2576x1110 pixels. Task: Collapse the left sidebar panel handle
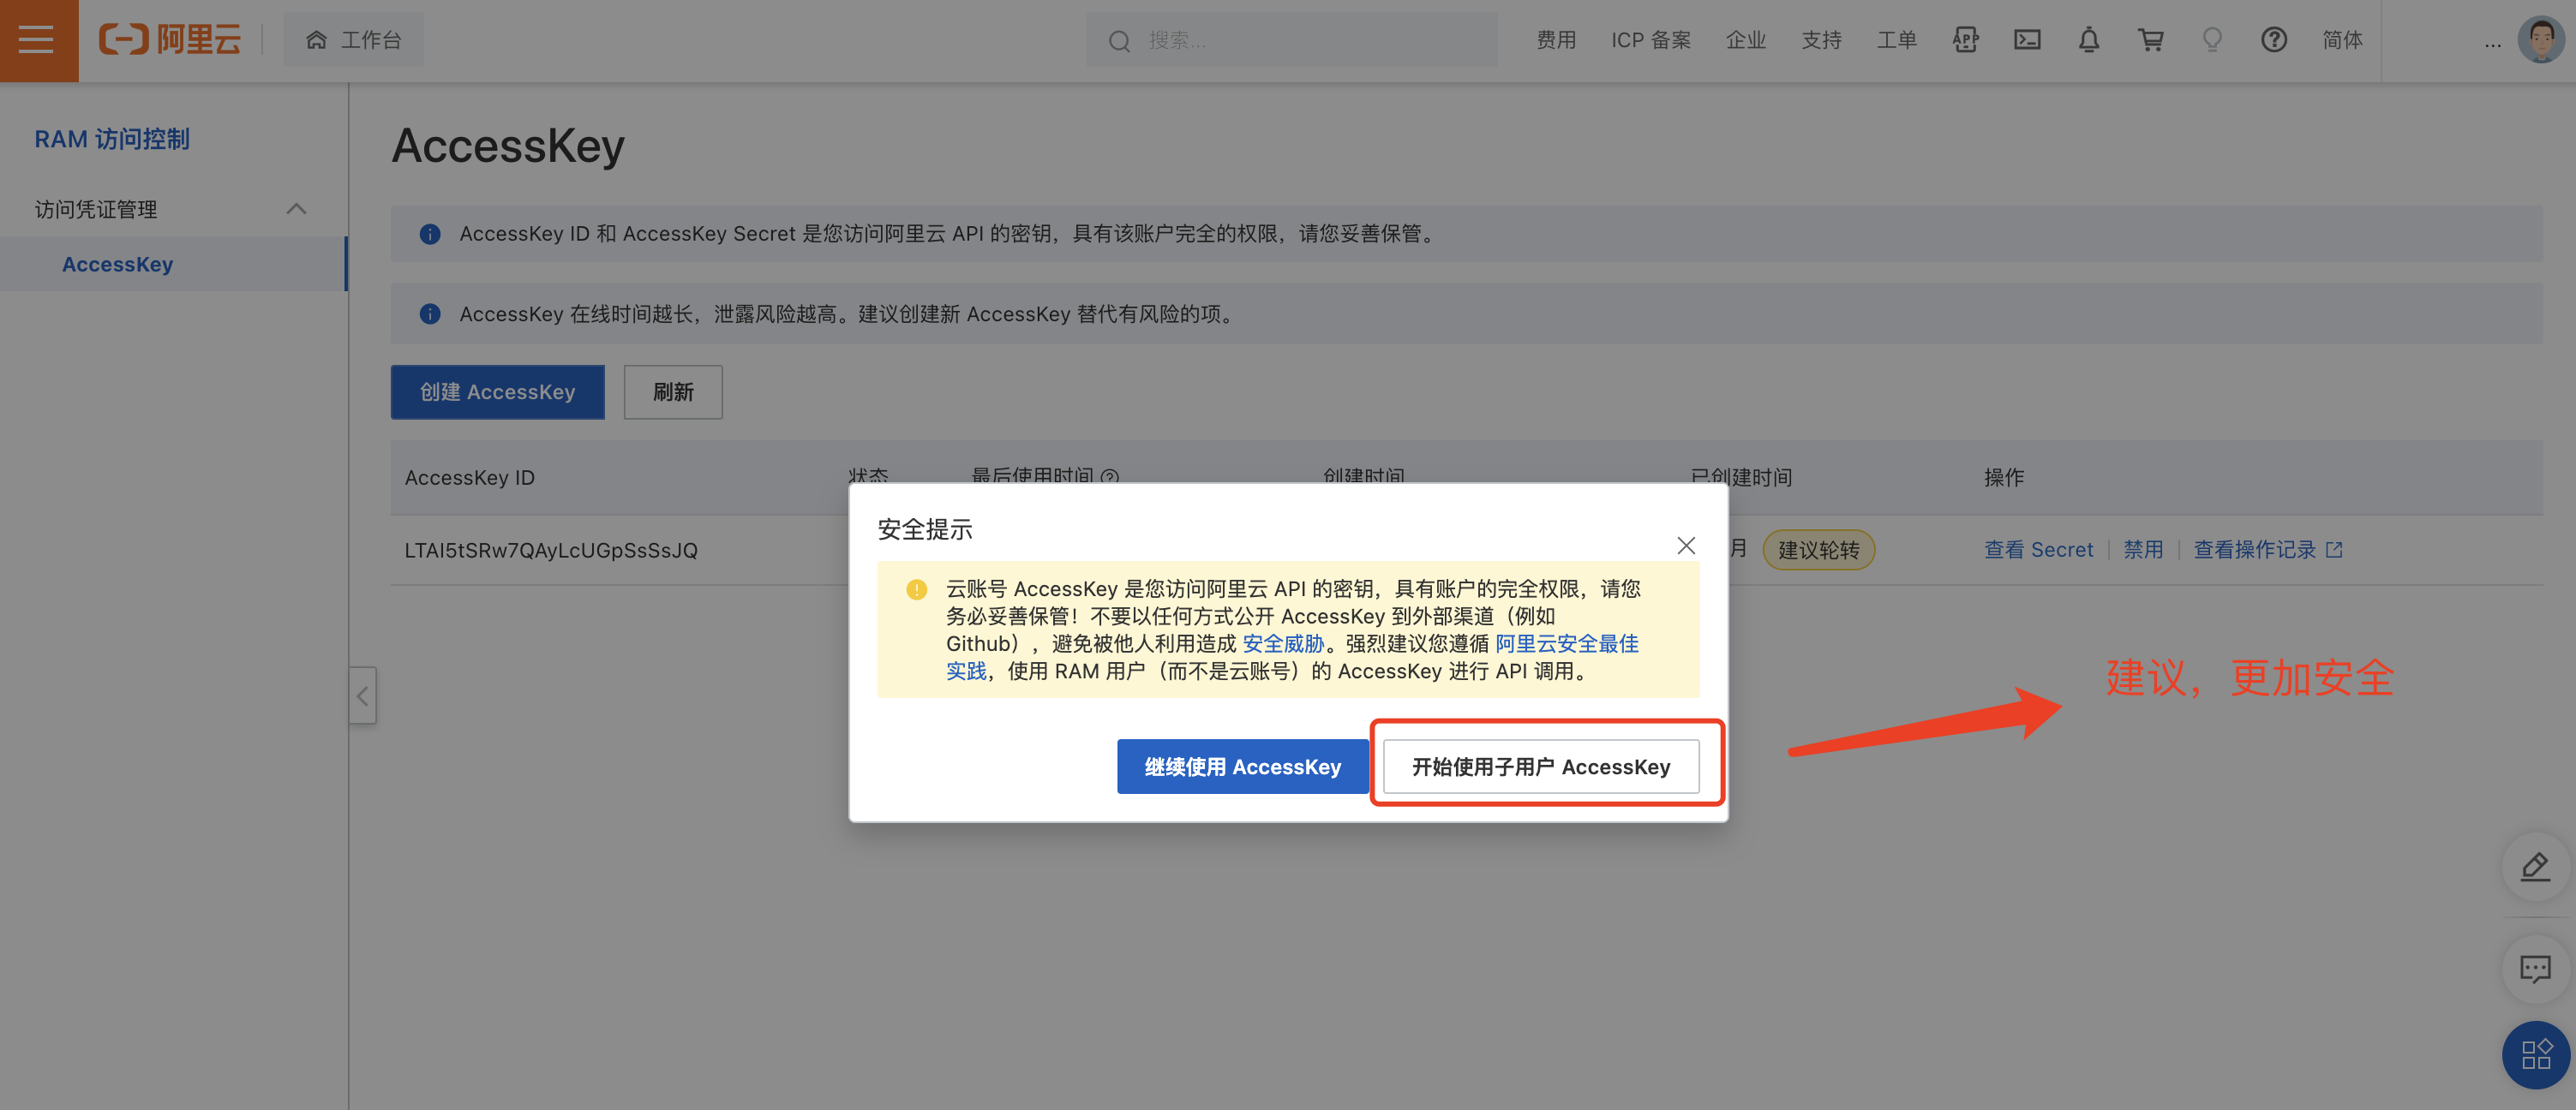[x=363, y=695]
